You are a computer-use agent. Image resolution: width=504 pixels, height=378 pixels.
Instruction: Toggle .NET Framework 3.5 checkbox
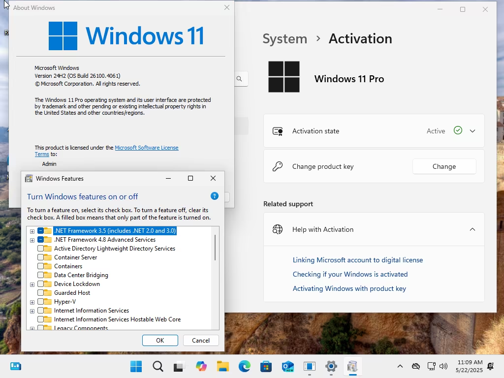coord(40,231)
